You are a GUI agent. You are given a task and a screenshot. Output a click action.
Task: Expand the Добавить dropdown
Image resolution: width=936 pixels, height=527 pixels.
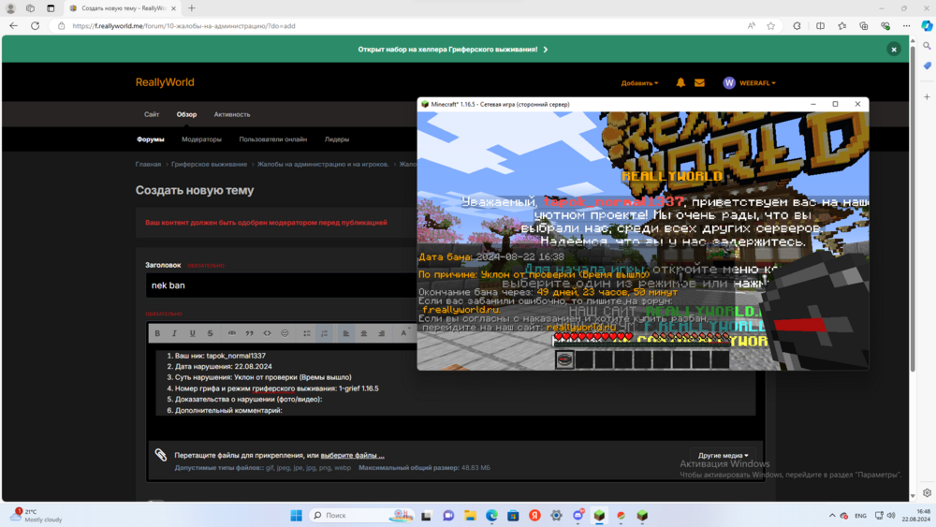pos(639,83)
